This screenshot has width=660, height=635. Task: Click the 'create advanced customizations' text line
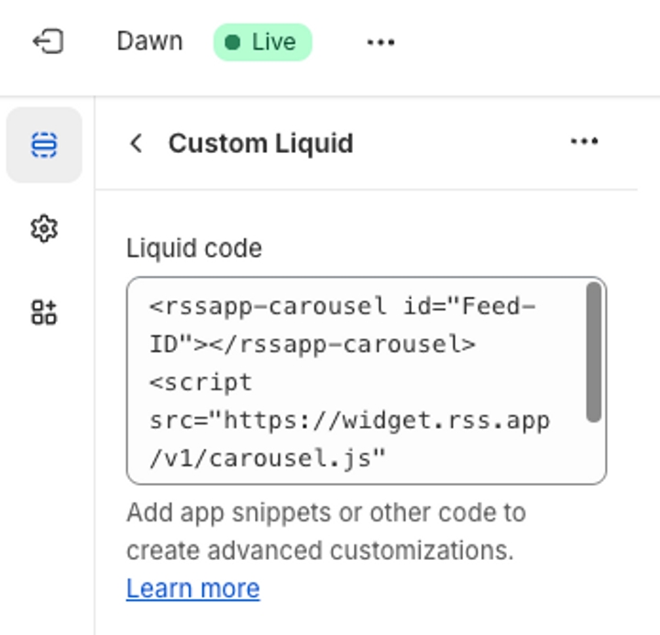320,551
